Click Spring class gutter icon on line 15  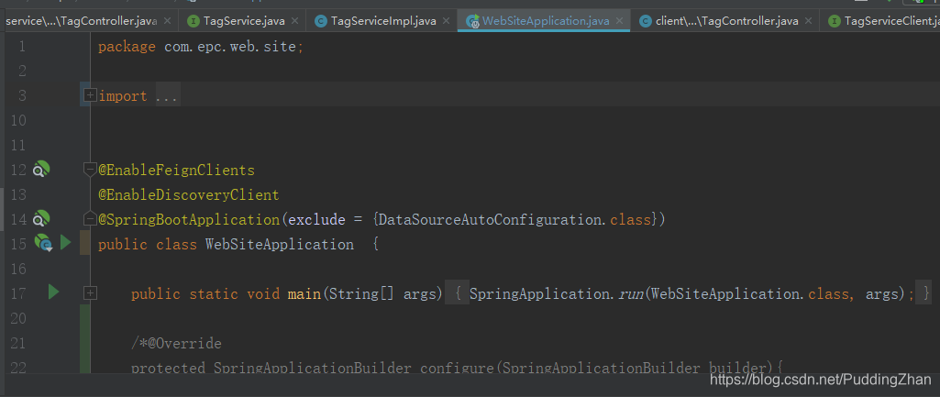click(x=43, y=243)
